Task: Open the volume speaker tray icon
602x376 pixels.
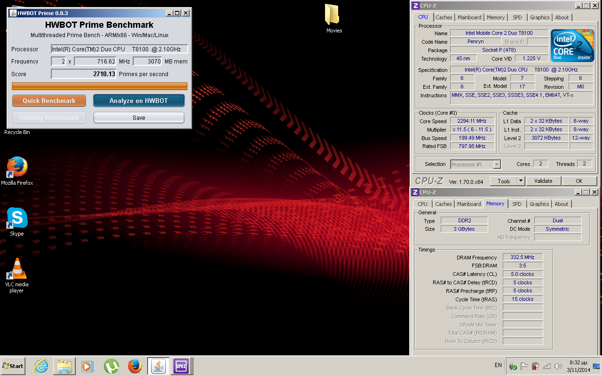Action: [x=558, y=366]
